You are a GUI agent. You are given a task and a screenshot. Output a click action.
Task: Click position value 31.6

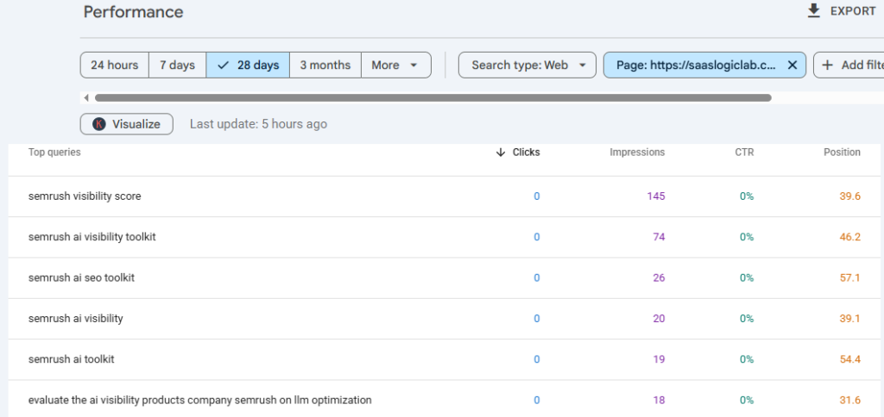[x=850, y=400]
